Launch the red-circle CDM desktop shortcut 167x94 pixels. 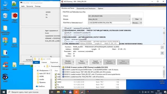(15, 18)
